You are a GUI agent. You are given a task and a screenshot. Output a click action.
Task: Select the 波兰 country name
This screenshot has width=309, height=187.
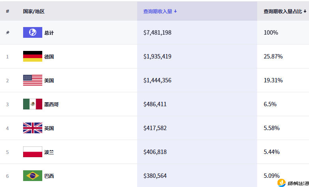(49, 152)
